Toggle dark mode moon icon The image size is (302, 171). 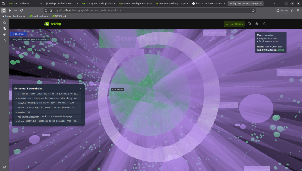click(265, 24)
